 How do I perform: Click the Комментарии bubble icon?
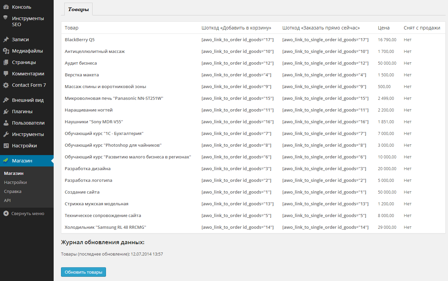click(6, 74)
